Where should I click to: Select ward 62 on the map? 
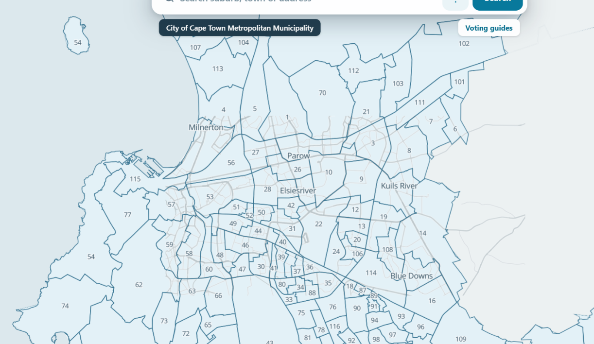click(x=139, y=285)
